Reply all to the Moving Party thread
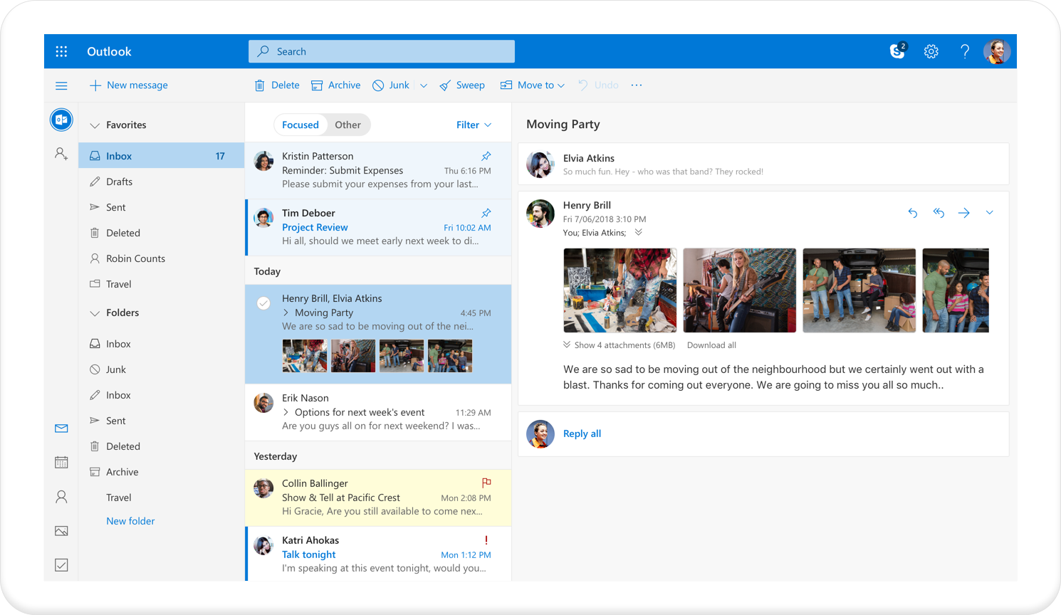1061x615 pixels. click(x=582, y=433)
